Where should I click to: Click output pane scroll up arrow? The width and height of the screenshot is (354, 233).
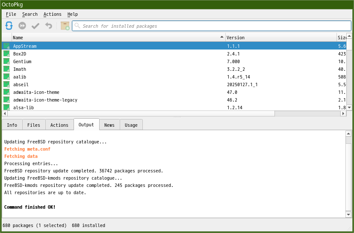coord(348,134)
